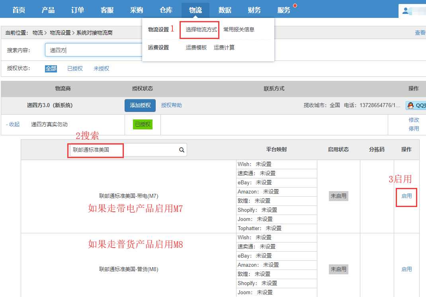
Task: Filter by 全部 authorization status
Action: [51, 68]
